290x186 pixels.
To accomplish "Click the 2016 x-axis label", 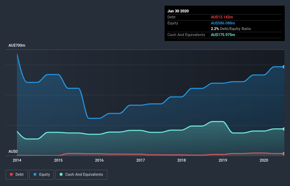I will coord(99,160).
